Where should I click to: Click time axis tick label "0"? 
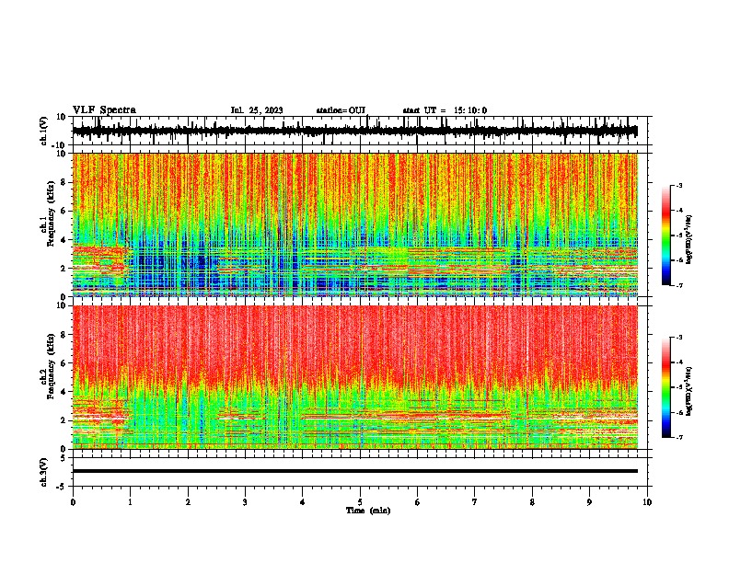(x=73, y=502)
